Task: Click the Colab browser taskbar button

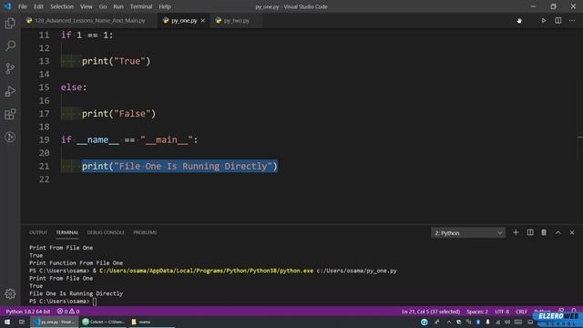Action: pyautogui.click(x=104, y=322)
